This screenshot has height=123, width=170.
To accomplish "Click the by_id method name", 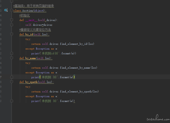I will [29, 34].
